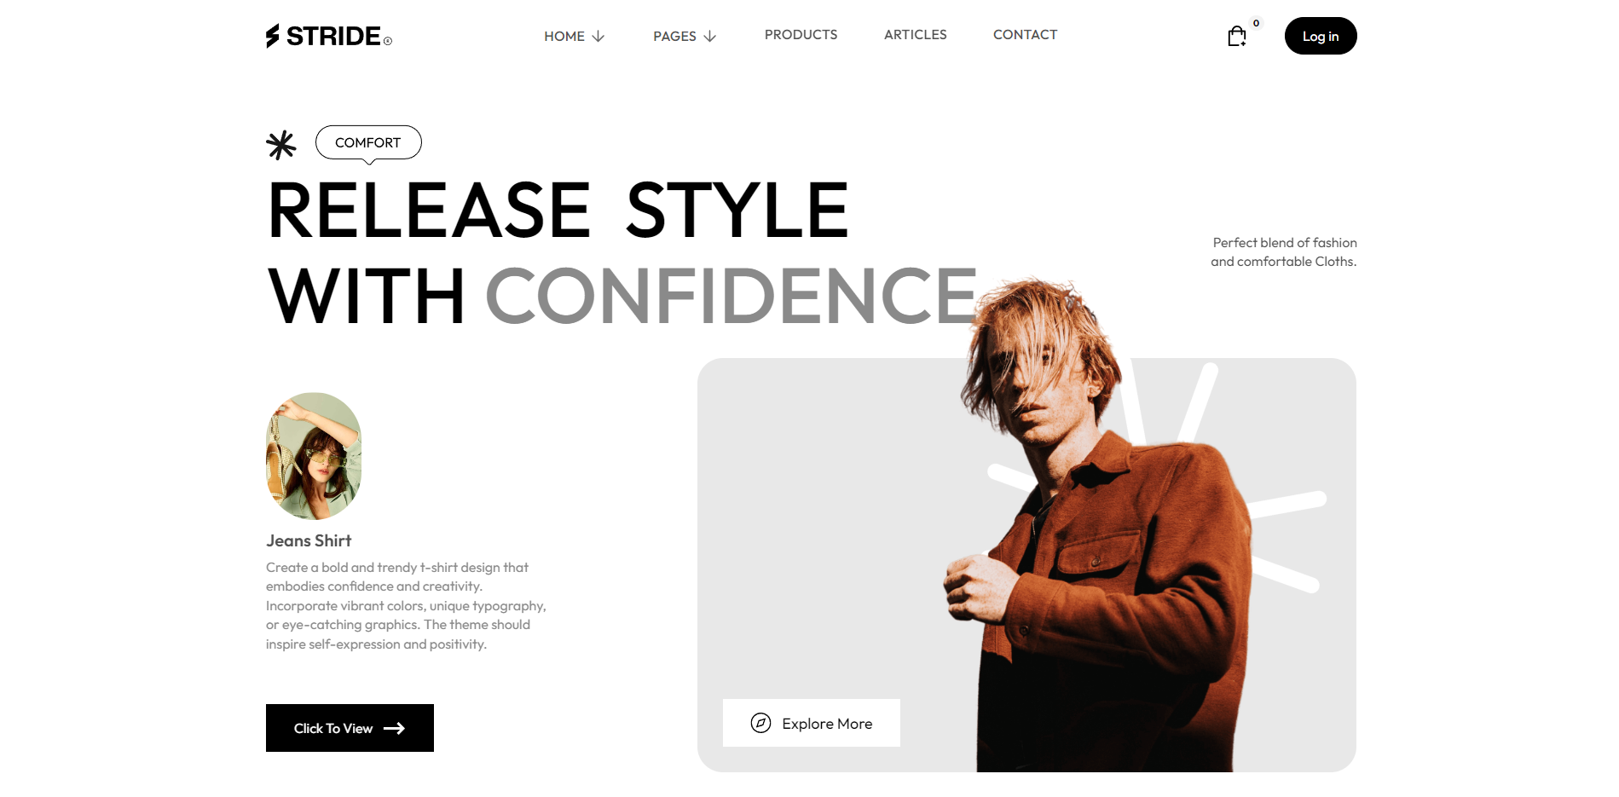The height and width of the screenshot is (797, 1619).
Task: Click the Log in button
Action: tap(1321, 36)
